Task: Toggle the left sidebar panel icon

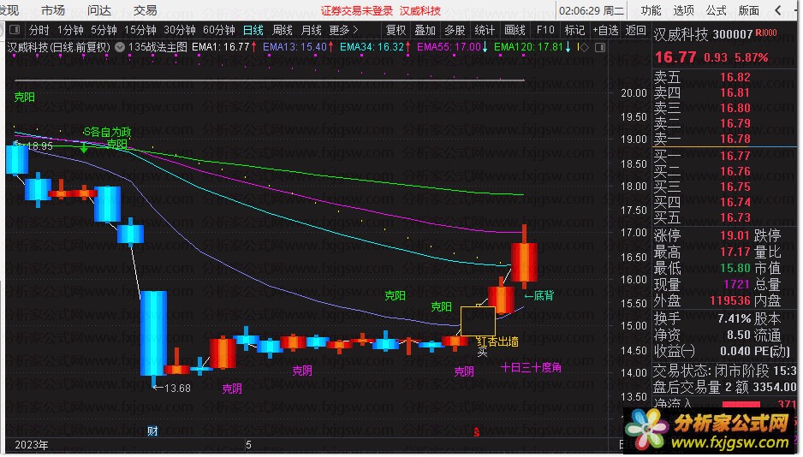Action: (15, 30)
